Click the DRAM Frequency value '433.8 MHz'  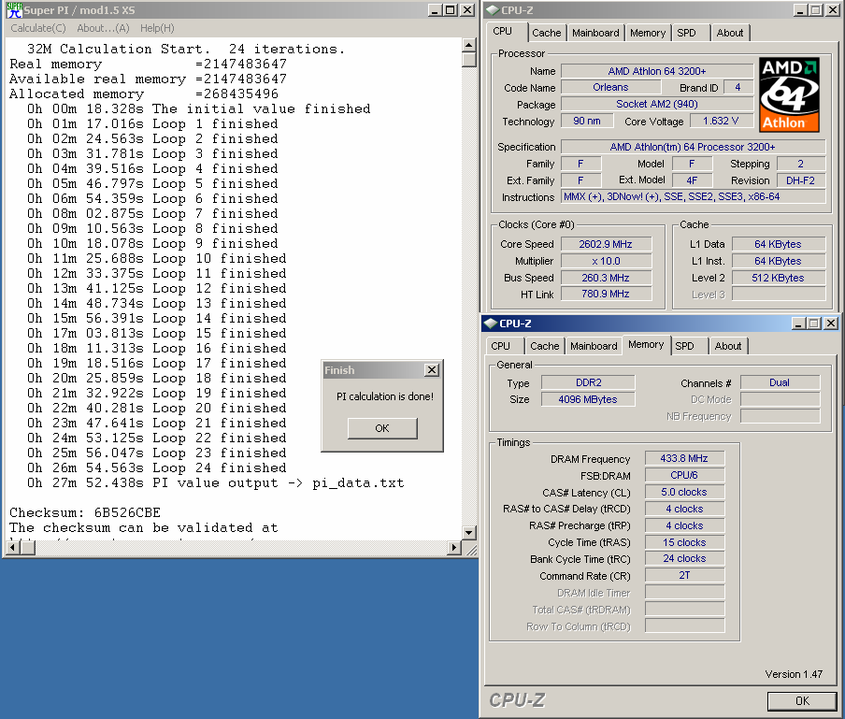tap(684, 458)
